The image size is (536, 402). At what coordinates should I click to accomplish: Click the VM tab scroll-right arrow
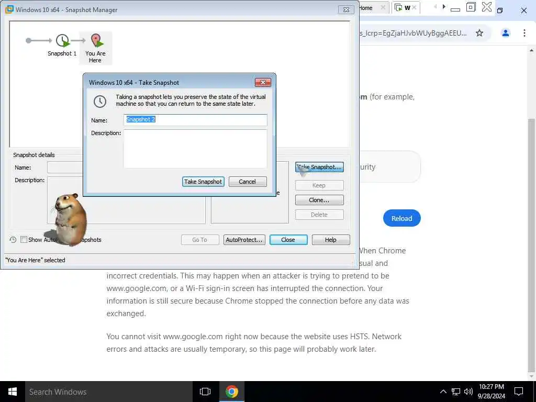tap(444, 7)
